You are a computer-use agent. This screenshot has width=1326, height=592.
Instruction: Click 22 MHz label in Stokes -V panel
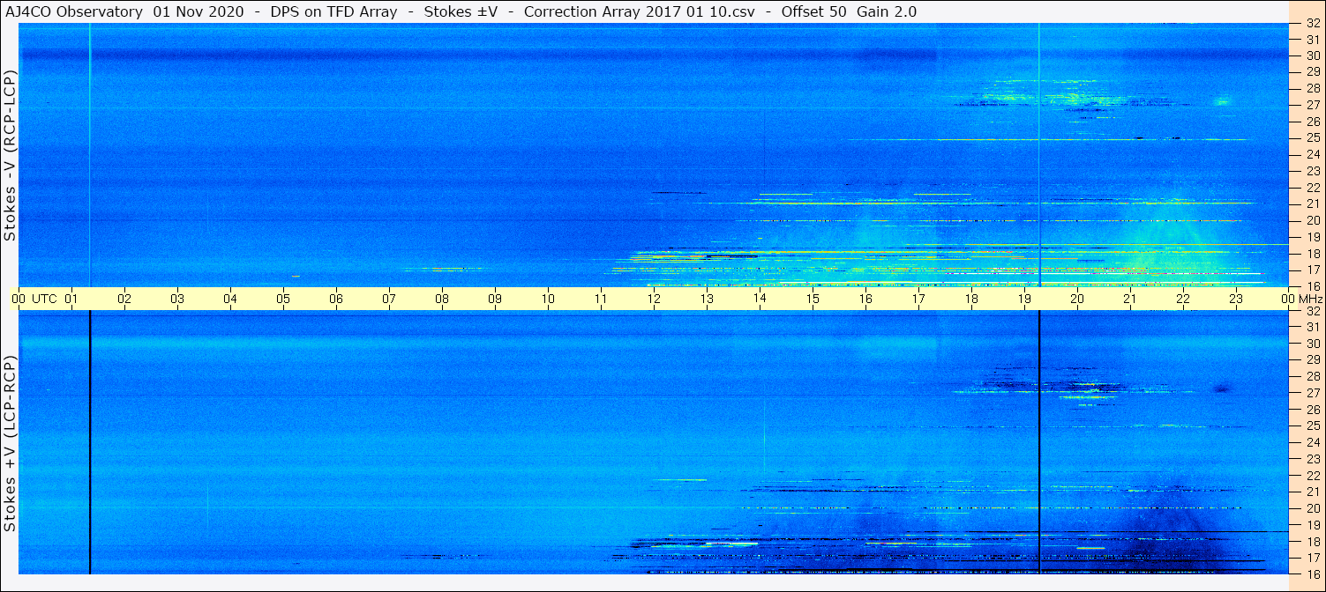point(1313,188)
